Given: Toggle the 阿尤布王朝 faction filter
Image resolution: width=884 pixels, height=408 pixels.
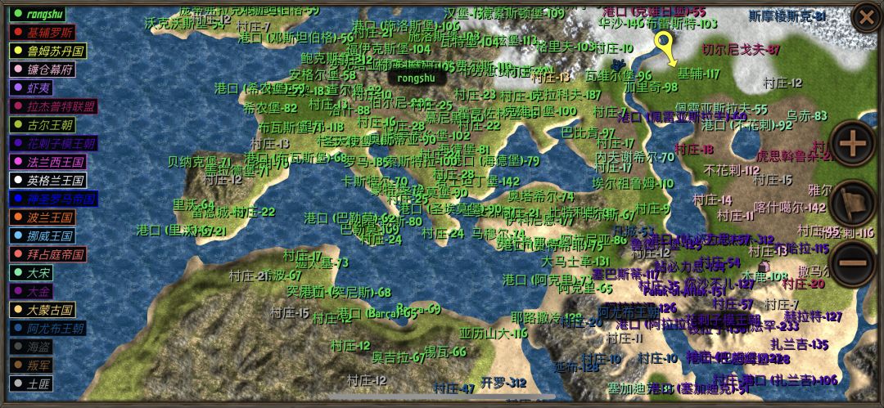Looking at the screenshot, I should (x=48, y=329).
